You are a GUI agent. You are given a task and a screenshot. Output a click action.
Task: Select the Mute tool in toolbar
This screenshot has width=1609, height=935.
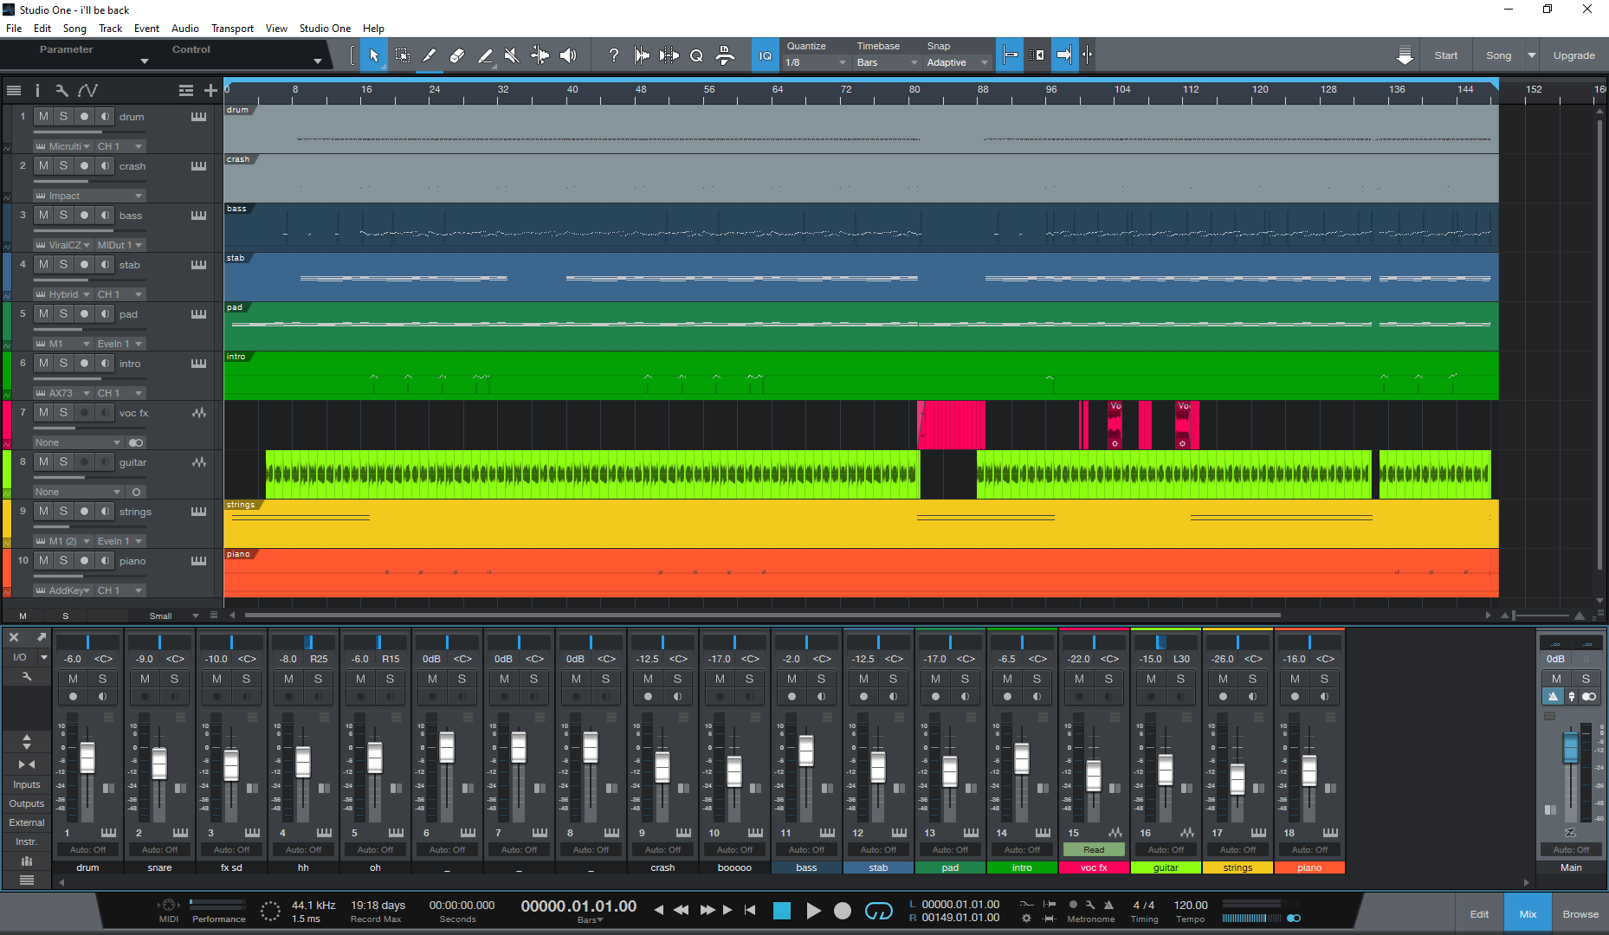(x=512, y=55)
